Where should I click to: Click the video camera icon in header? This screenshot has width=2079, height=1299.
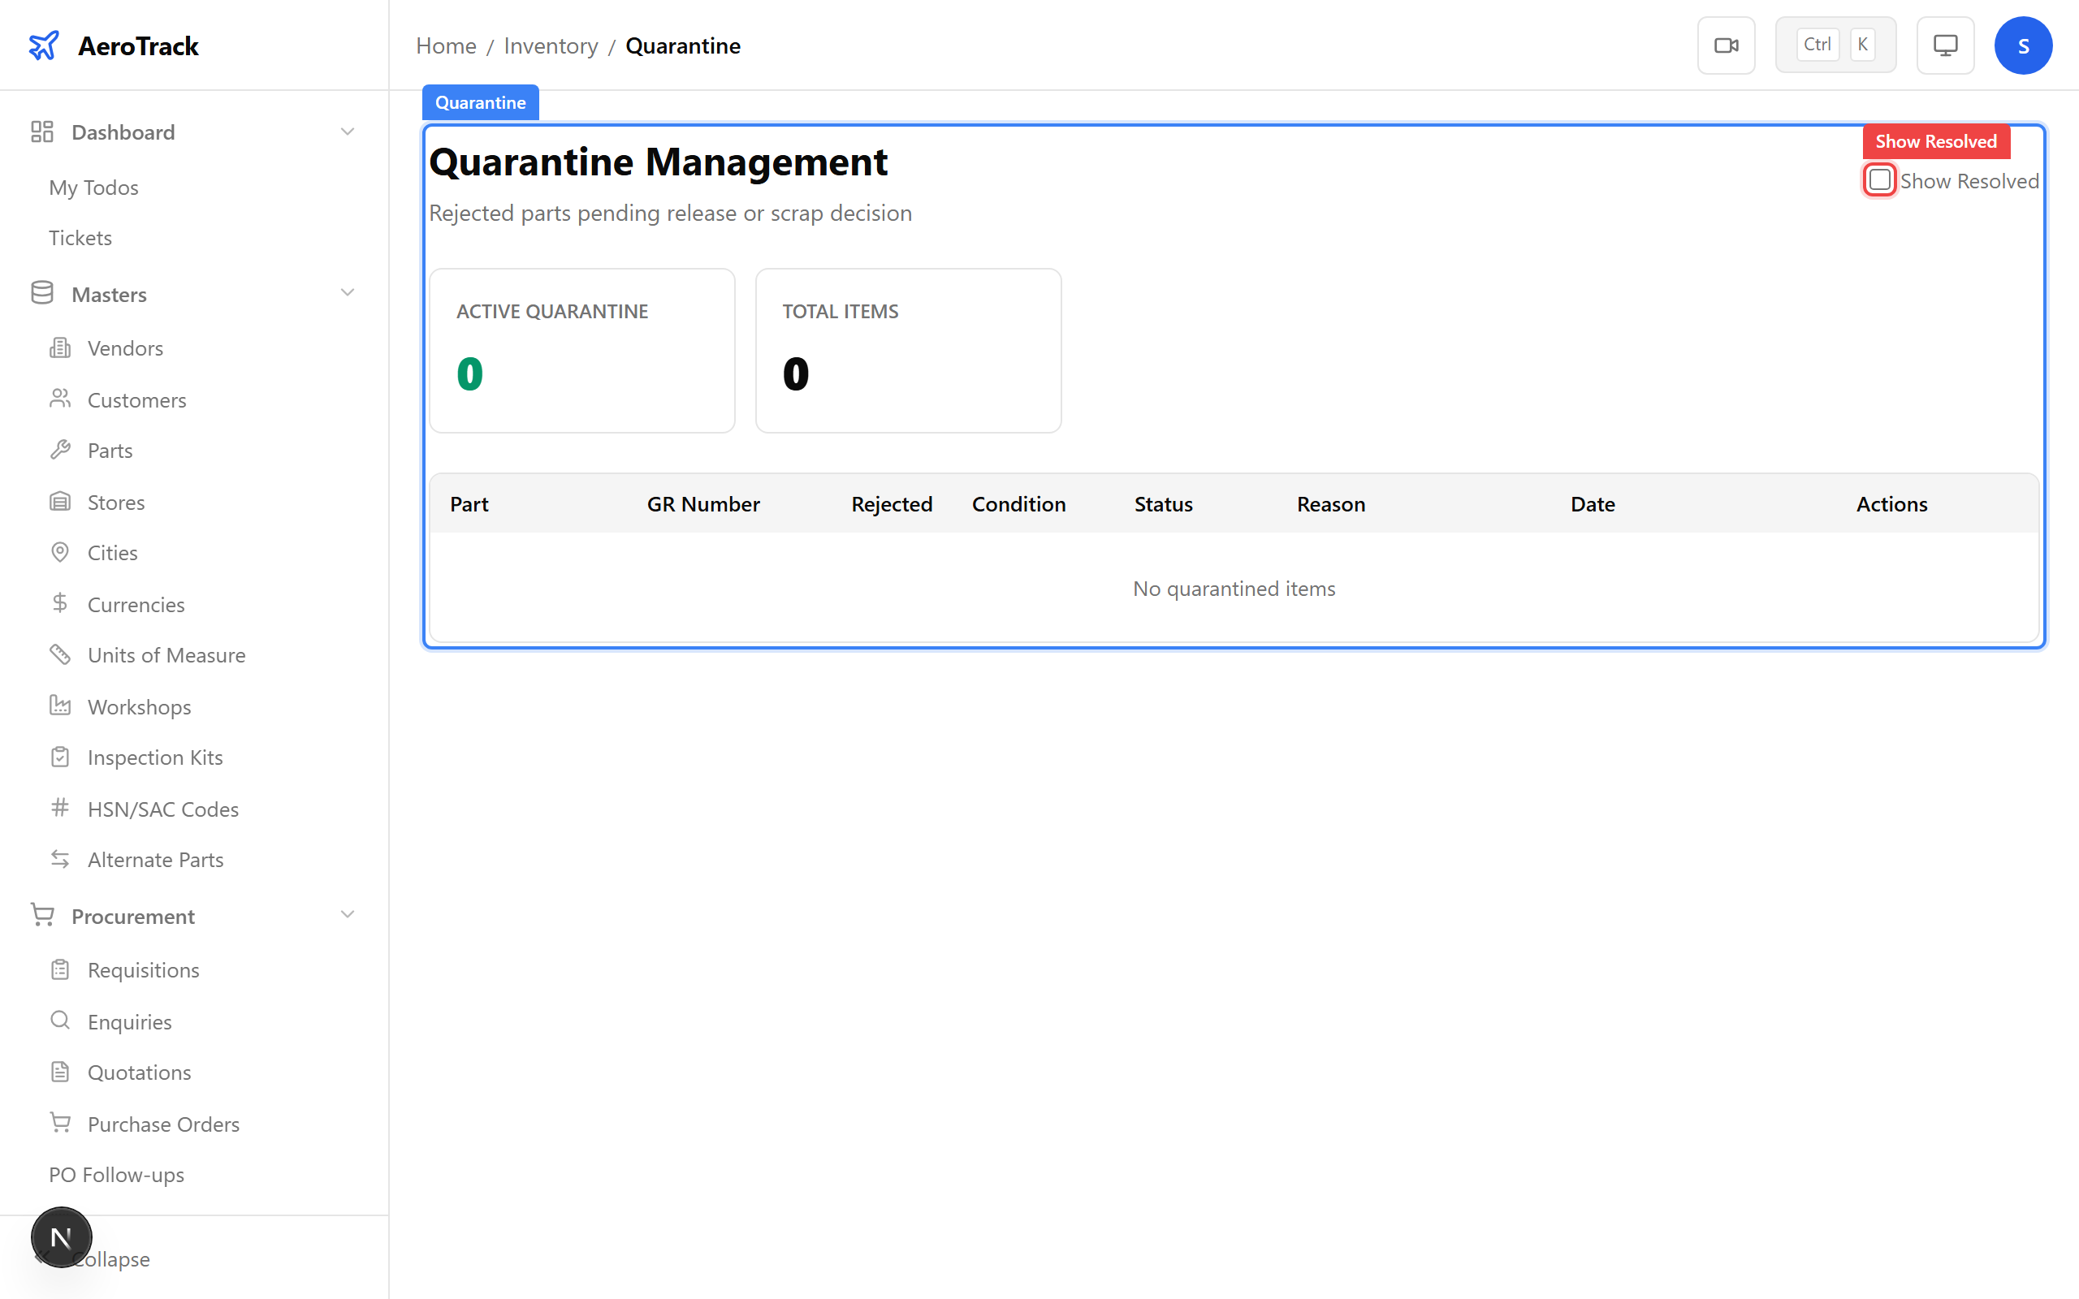point(1726,45)
